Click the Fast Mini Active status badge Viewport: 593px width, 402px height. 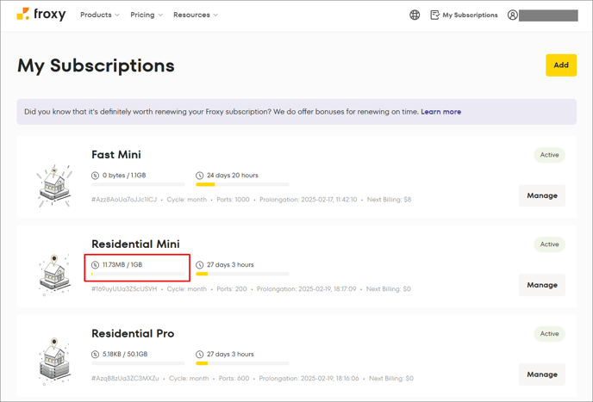coord(549,155)
